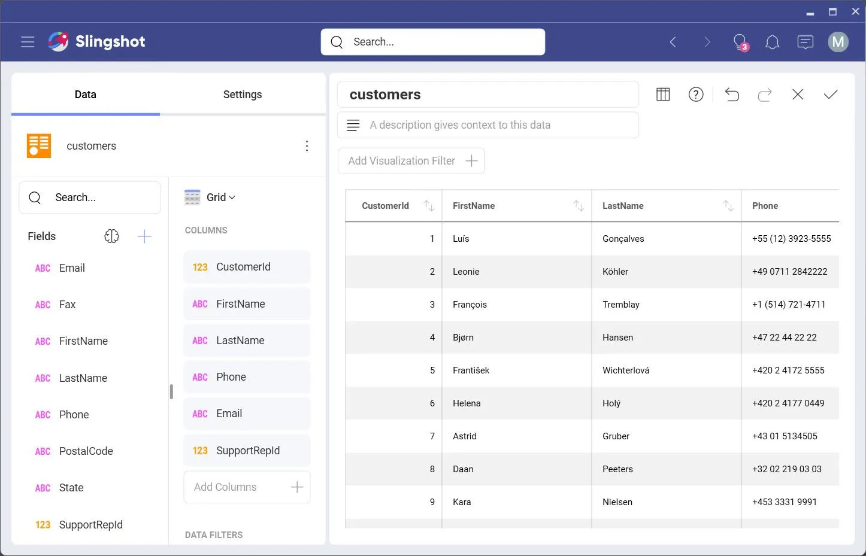The width and height of the screenshot is (866, 556).
Task: Switch to the Settings tab
Action: point(242,95)
